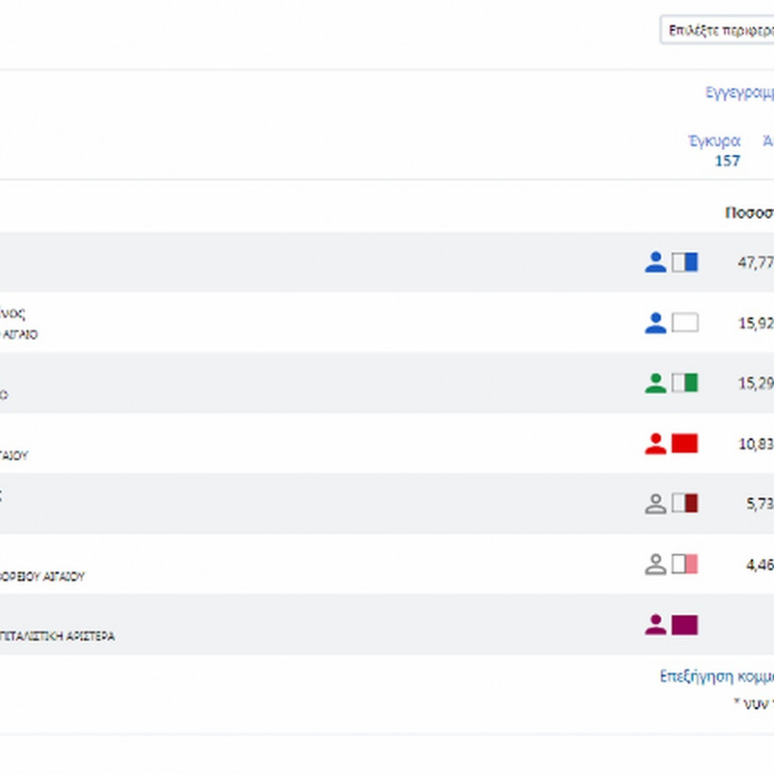Click the 'Έγκυρα' valid votes label

coord(714,141)
